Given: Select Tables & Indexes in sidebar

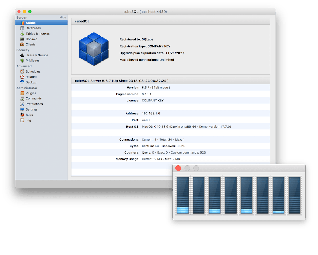Looking at the screenshot, I should [41, 34].
